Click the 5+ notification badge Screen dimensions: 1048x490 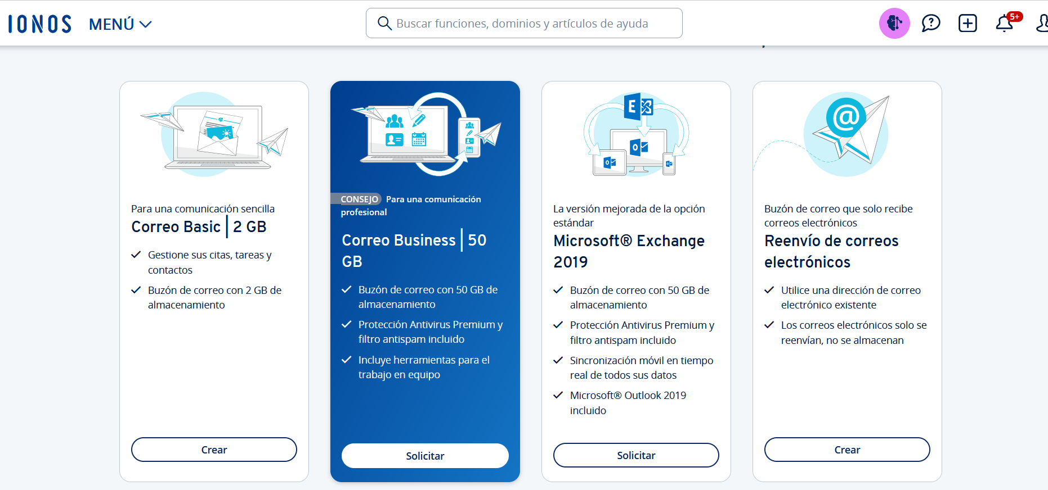point(1015,16)
